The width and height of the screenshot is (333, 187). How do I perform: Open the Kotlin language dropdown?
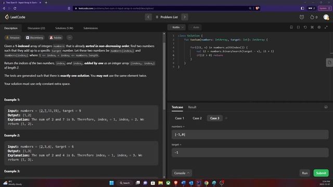(x=177, y=27)
